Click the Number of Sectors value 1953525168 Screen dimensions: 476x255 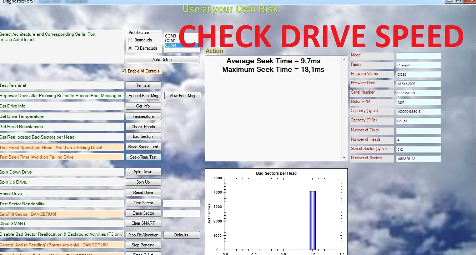(x=419, y=159)
